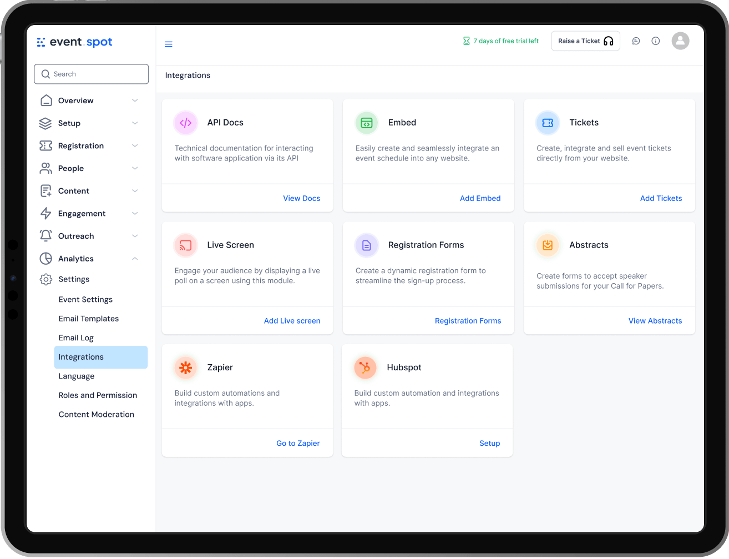This screenshot has width=729, height=559.
Task: Click the Live Screen cast icon
Action: (186, 245)
